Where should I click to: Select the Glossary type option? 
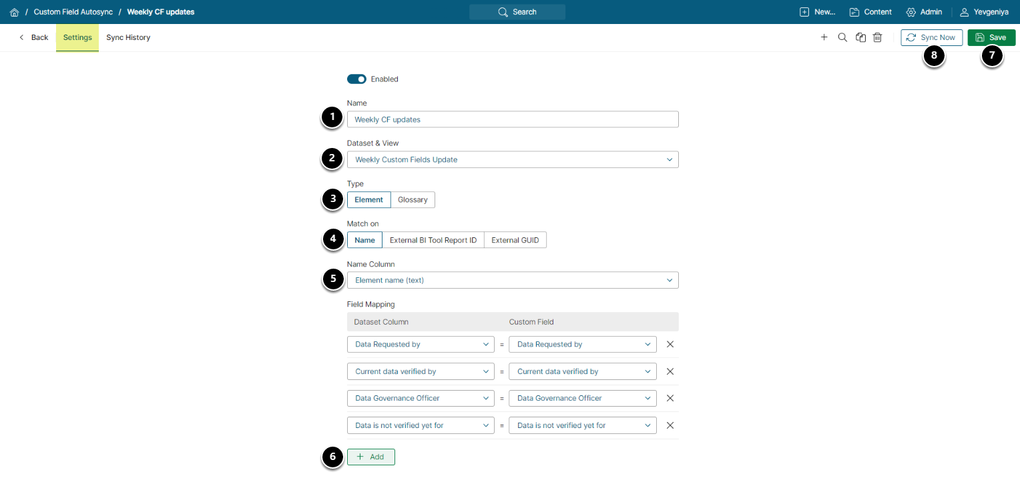click(x=413, y=200)
